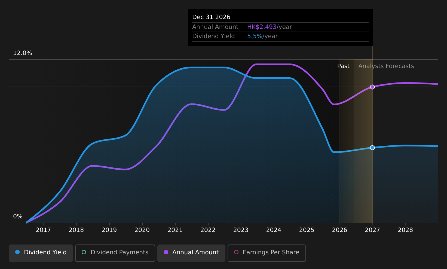447x269 pixels.
Task: Click the tooltip's Annual Amount label
Action: [x=215, y=27]
